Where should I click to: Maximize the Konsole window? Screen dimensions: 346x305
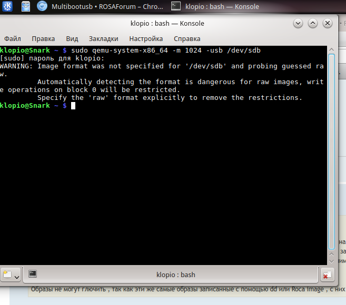tap(313, 23)
